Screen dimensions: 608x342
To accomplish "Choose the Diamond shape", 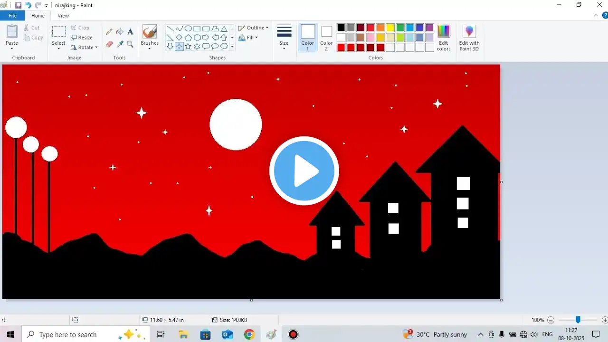I will click(x=179, y=38).
